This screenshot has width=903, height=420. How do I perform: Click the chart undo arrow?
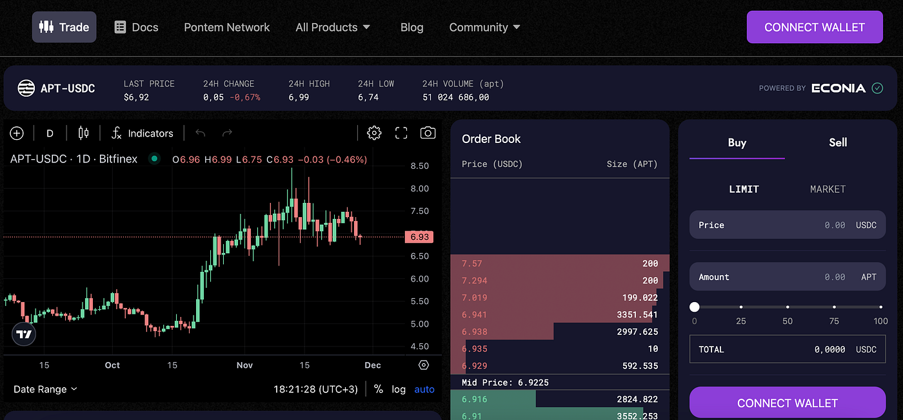click(x=201, y=133)
